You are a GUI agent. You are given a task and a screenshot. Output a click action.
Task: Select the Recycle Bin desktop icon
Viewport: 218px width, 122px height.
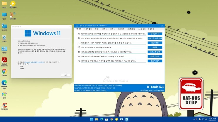(4, 39)
